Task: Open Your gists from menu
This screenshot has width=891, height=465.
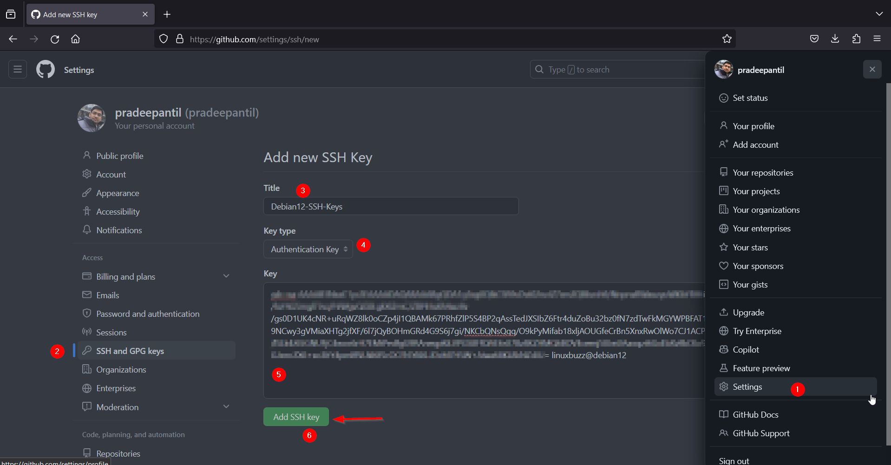Action: (795, 284)
